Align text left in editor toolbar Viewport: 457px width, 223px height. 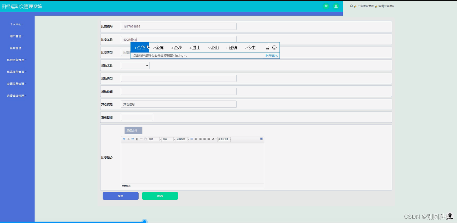[x=196, y=139]
